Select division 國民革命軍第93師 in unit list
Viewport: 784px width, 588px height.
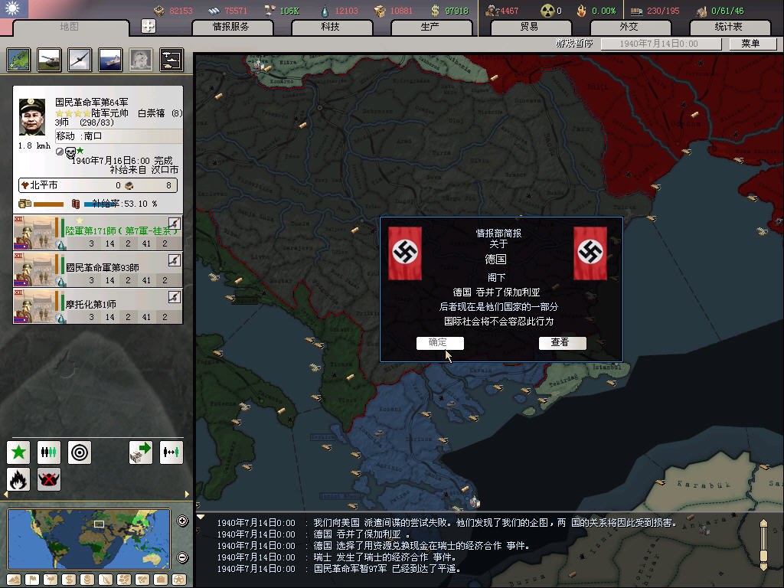[98, 269]
